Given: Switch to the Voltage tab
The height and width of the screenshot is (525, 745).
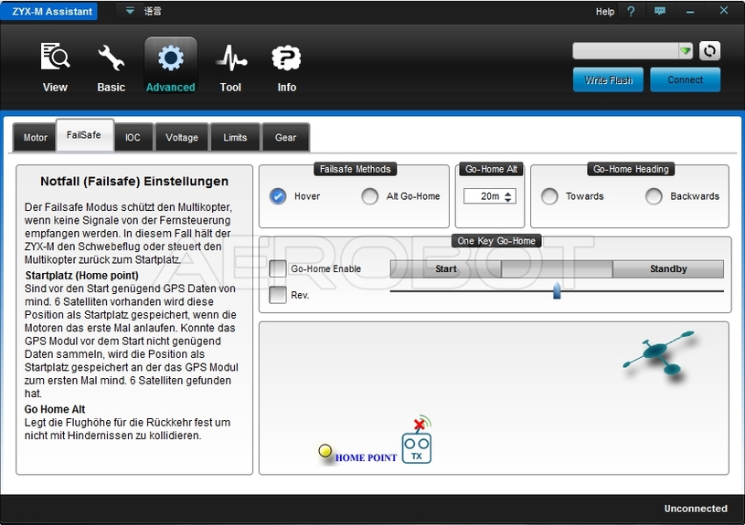Looking at the screenshot, I should pyautogui.click(x=182, y=138).
